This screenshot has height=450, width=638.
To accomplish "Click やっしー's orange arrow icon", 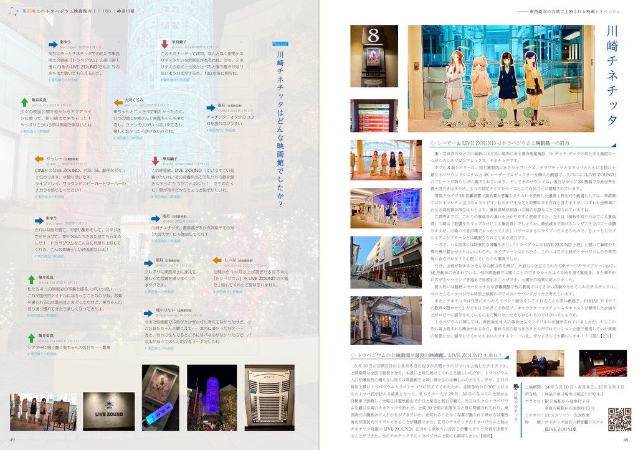I will tap(39, 160).
